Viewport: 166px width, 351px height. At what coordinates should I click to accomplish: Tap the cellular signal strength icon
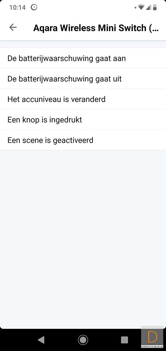pyautogui.click(x=149, y=7)
